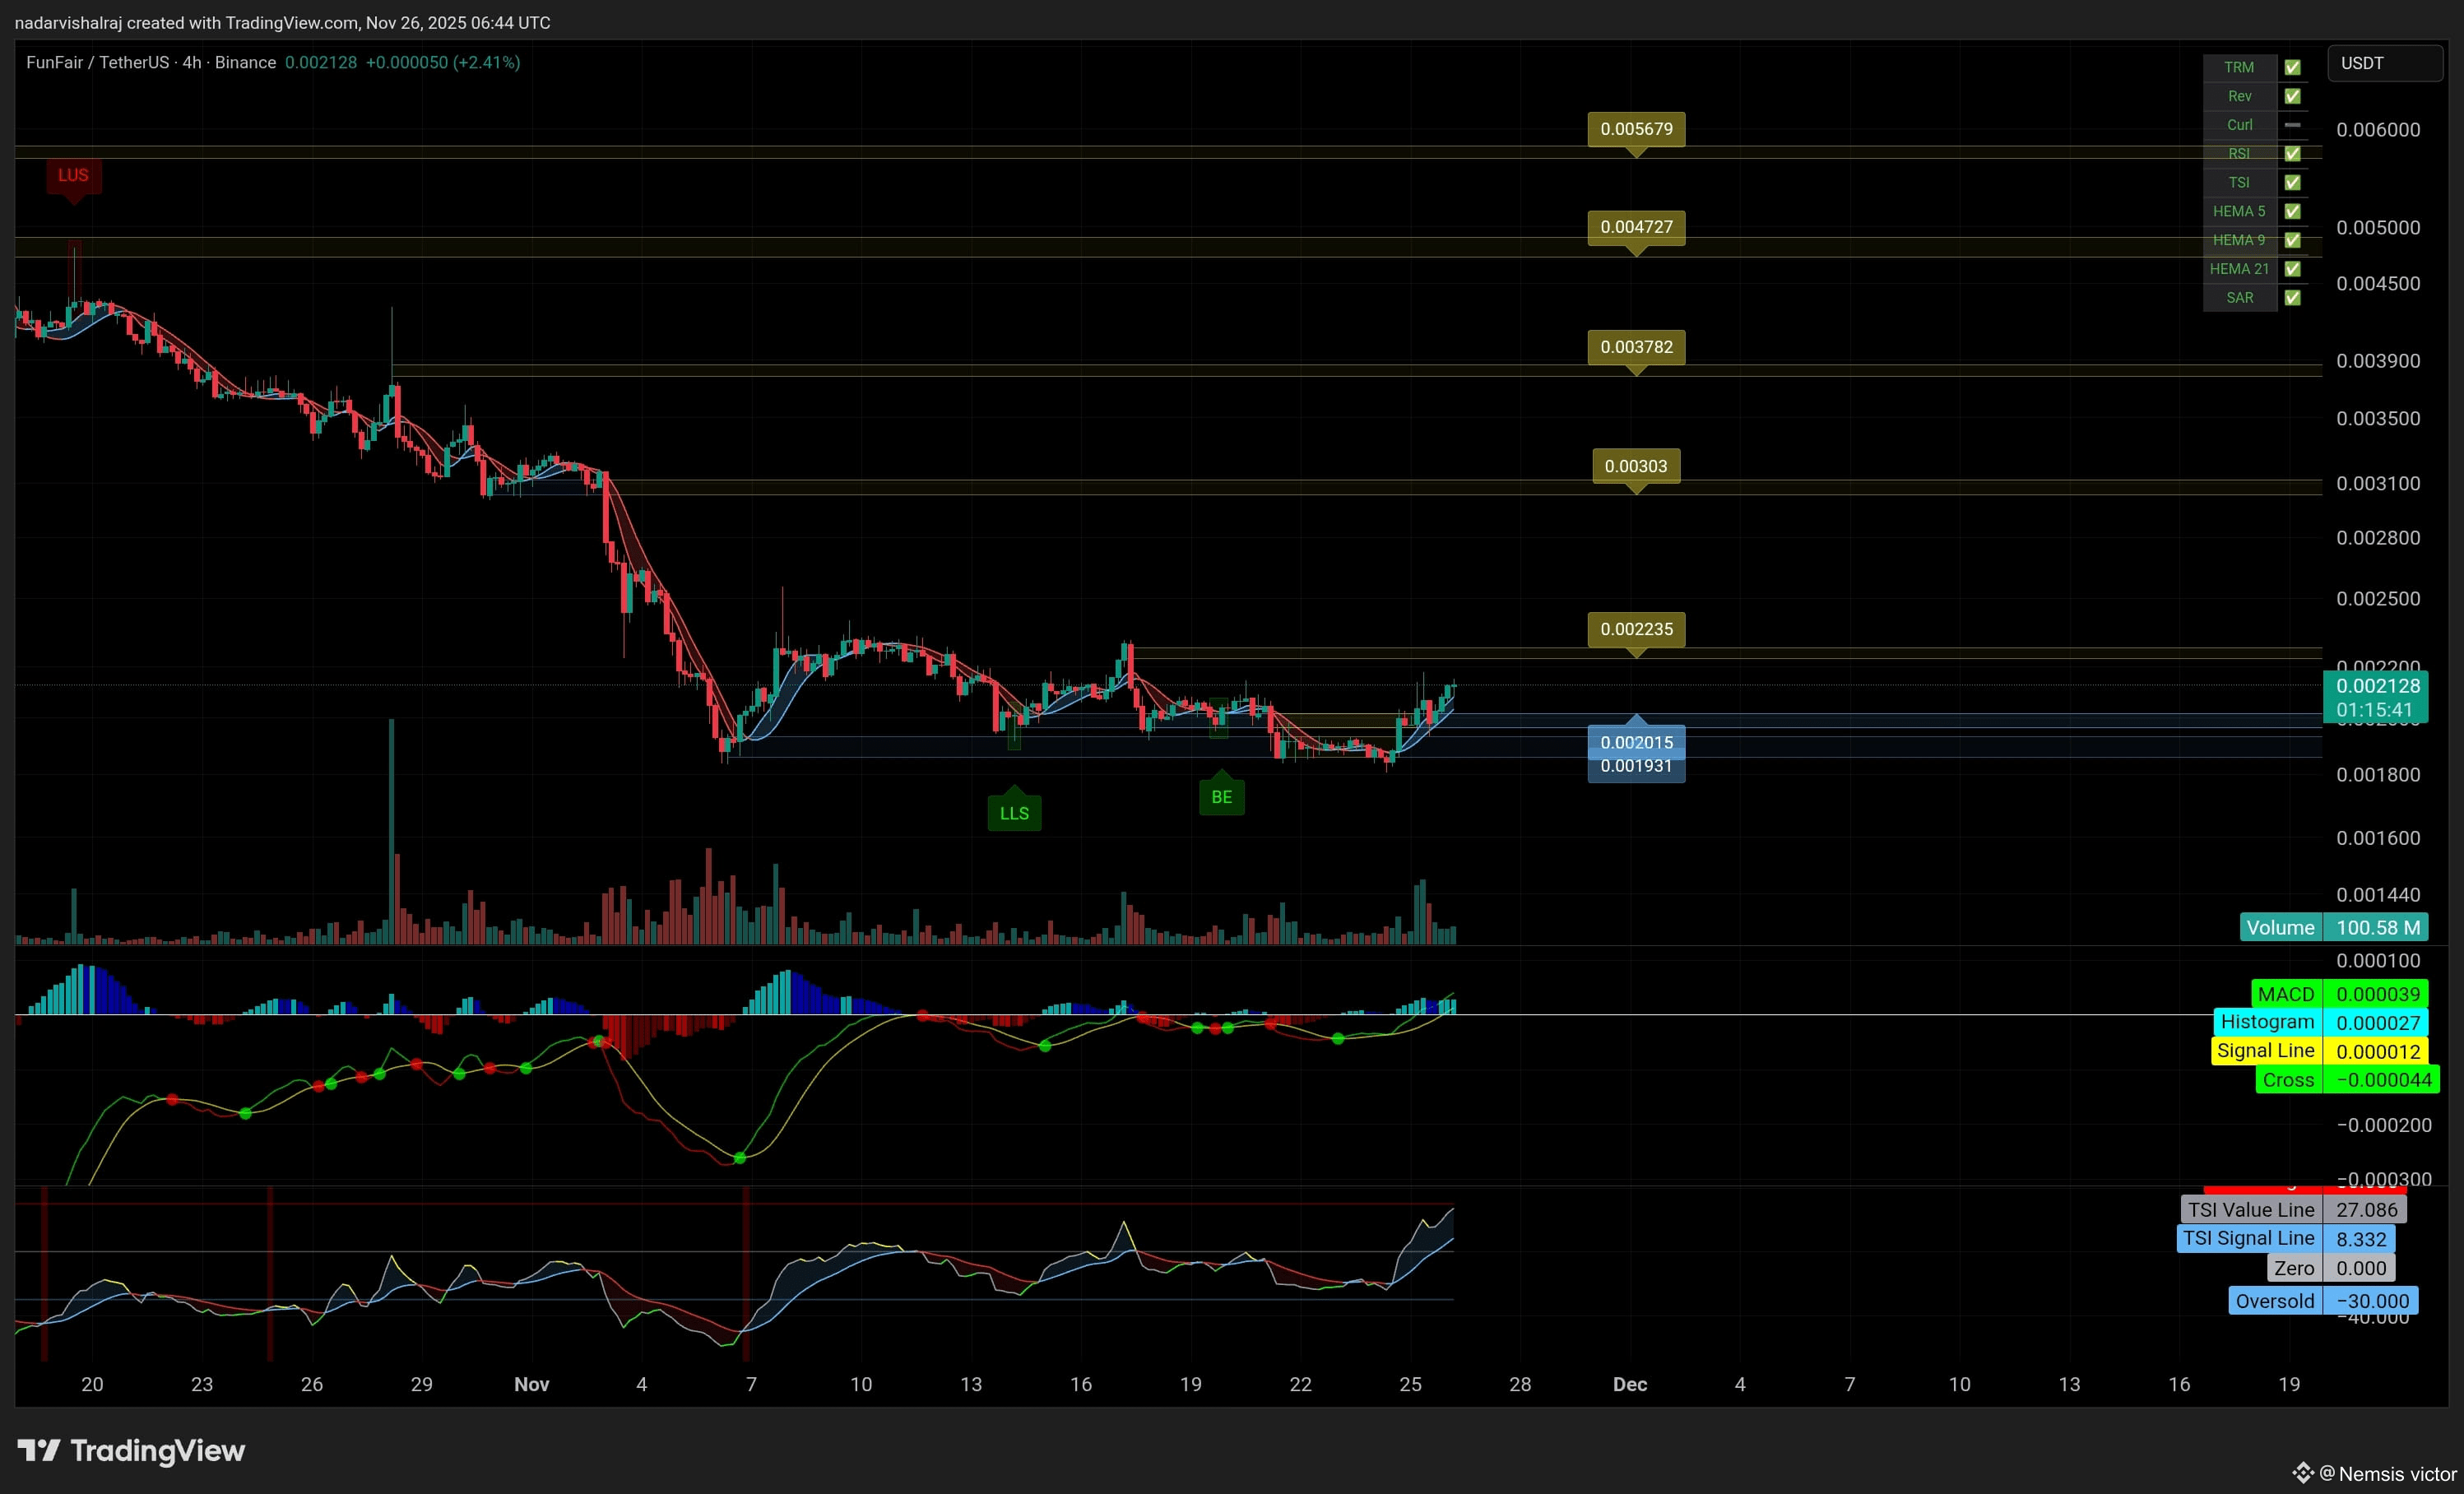Click the red LUS signal marker
The width and height of the screenshot is (2464, 1494).
point(73,177)
